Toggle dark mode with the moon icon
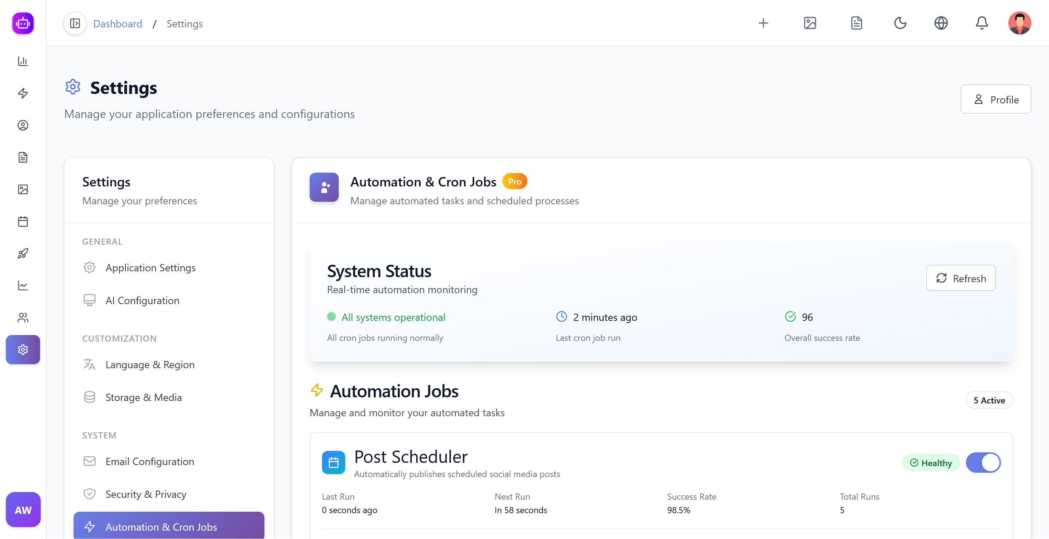Image resolution: width=1049 pixels, height=539 pixels. (900, 23)
